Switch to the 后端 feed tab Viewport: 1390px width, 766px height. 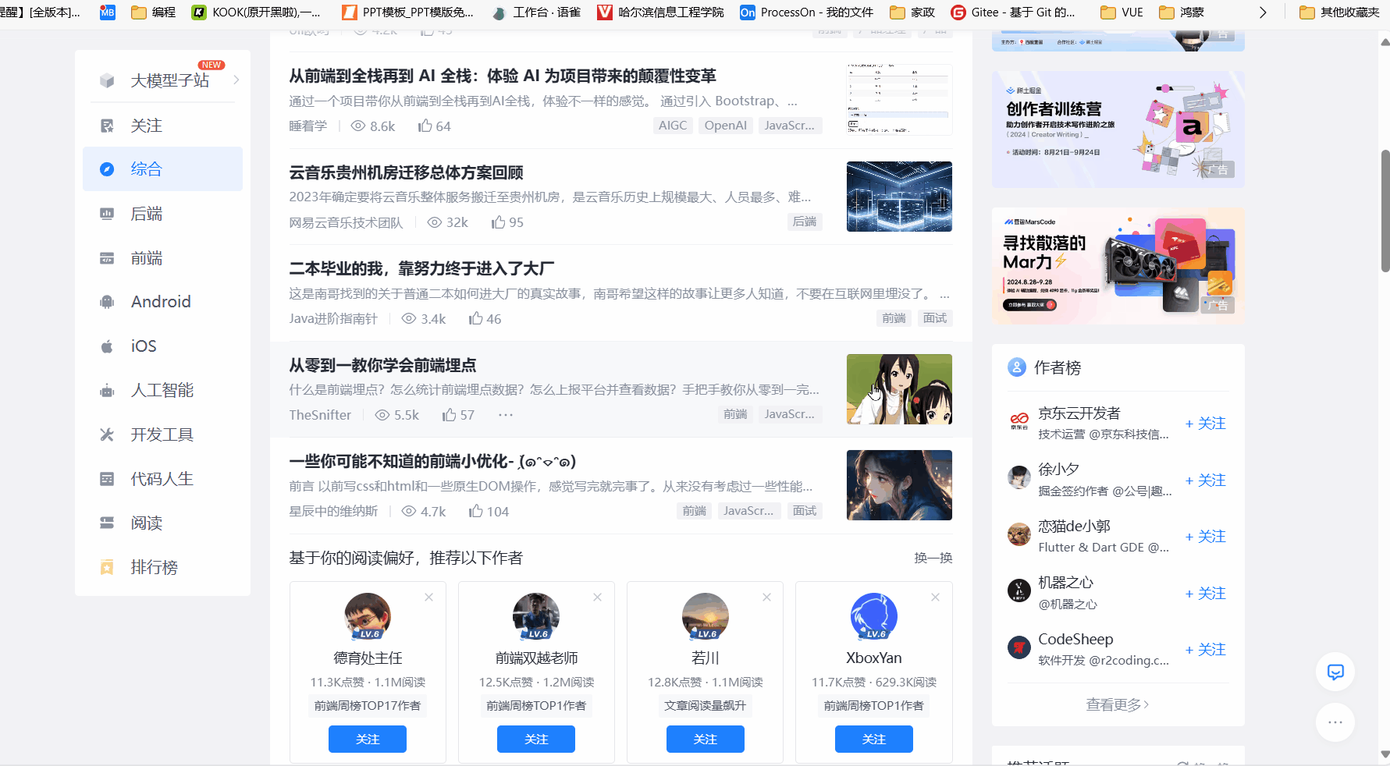pos(146,213)
